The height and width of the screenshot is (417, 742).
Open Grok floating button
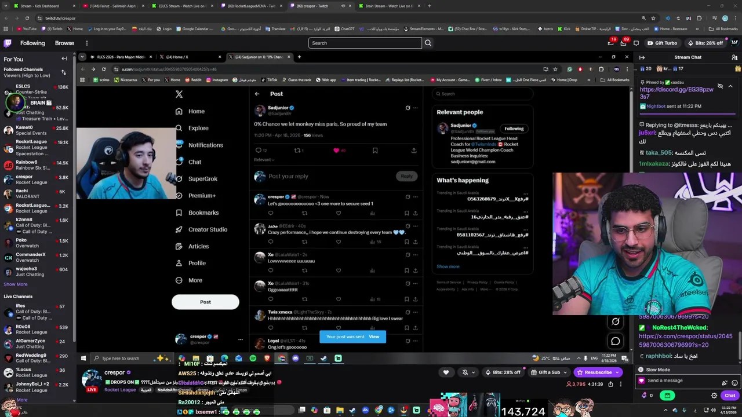click(616, 321)
